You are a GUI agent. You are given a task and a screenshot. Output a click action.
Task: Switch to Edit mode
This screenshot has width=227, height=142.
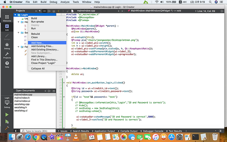tap(7, 27)
